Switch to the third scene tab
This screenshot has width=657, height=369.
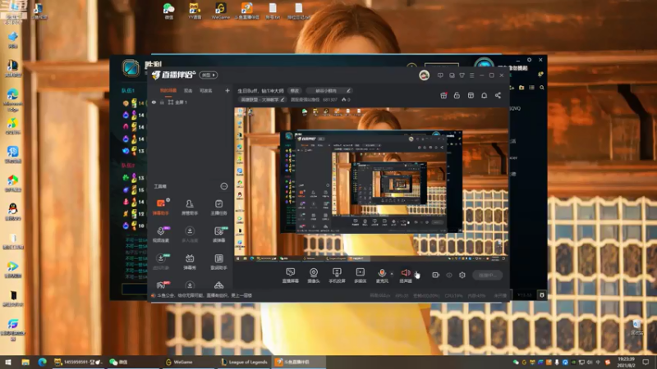pos(206,90)
